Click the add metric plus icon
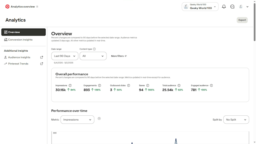 [x=99, y=119]
